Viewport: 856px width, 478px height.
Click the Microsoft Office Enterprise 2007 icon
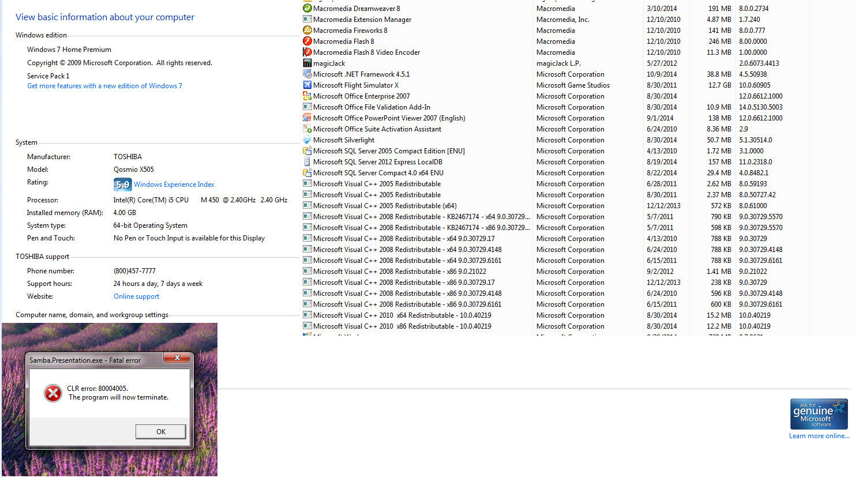[307, 96]
